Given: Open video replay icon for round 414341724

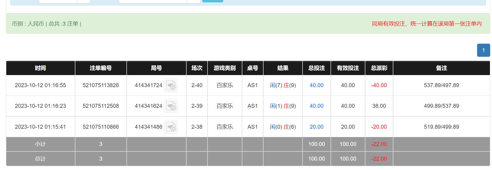Looking at the screenshot, I should point(171,85).
